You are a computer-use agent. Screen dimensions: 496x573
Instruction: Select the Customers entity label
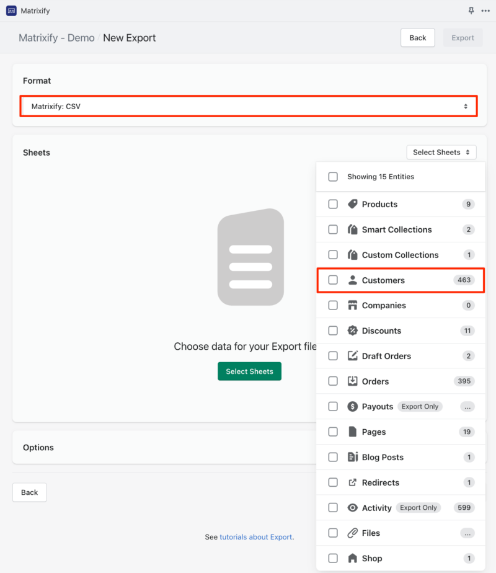click(383, 280)
